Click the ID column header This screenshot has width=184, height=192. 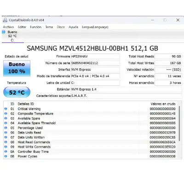tap(12, 104)
